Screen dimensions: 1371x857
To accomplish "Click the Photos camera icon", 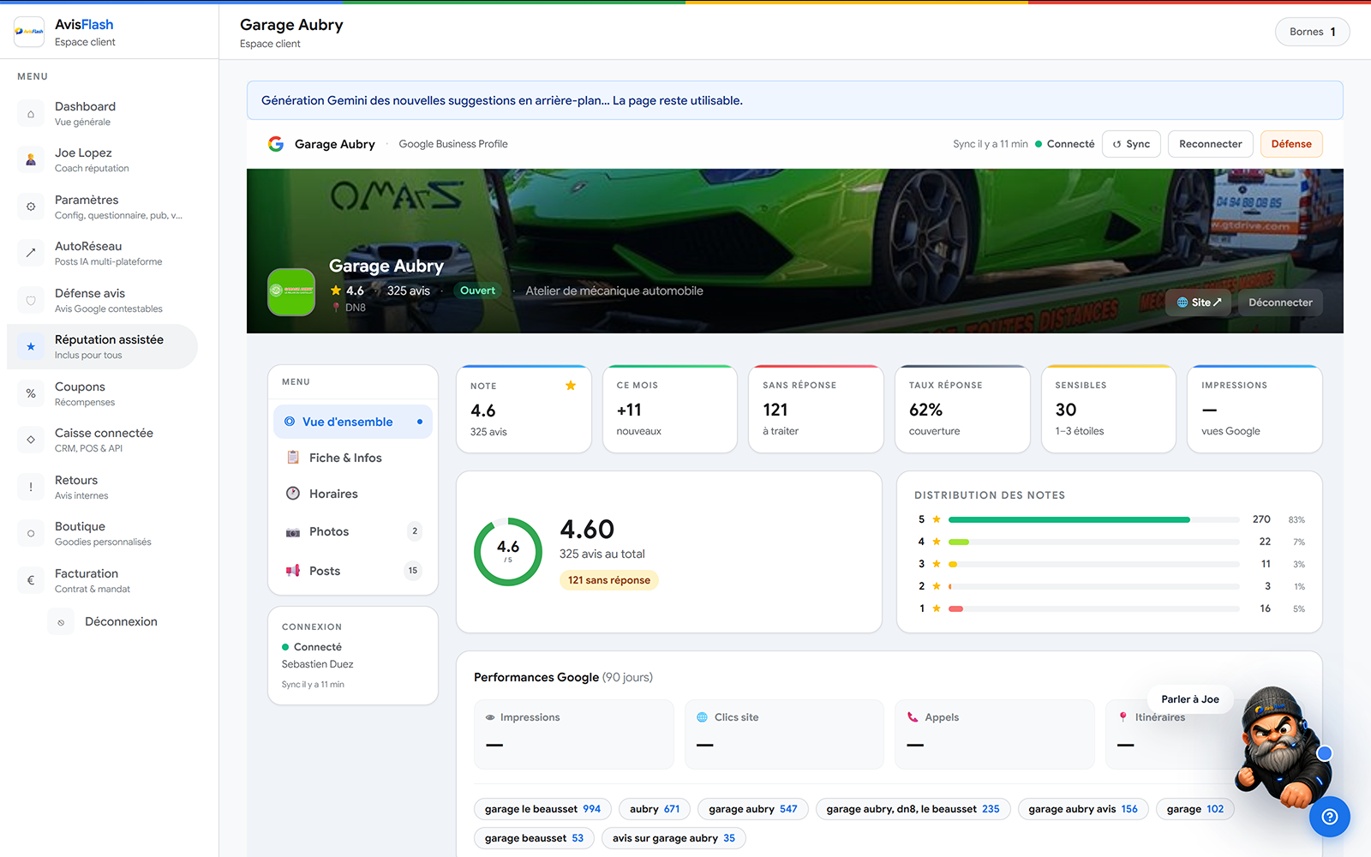I will [x=293, y=532].
